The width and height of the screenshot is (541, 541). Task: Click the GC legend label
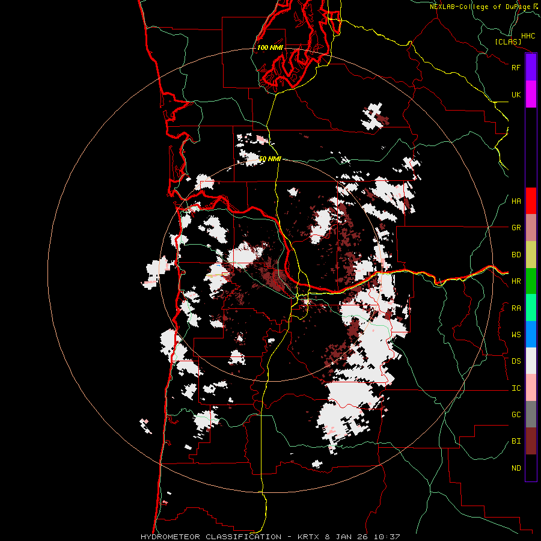(516, 414)
